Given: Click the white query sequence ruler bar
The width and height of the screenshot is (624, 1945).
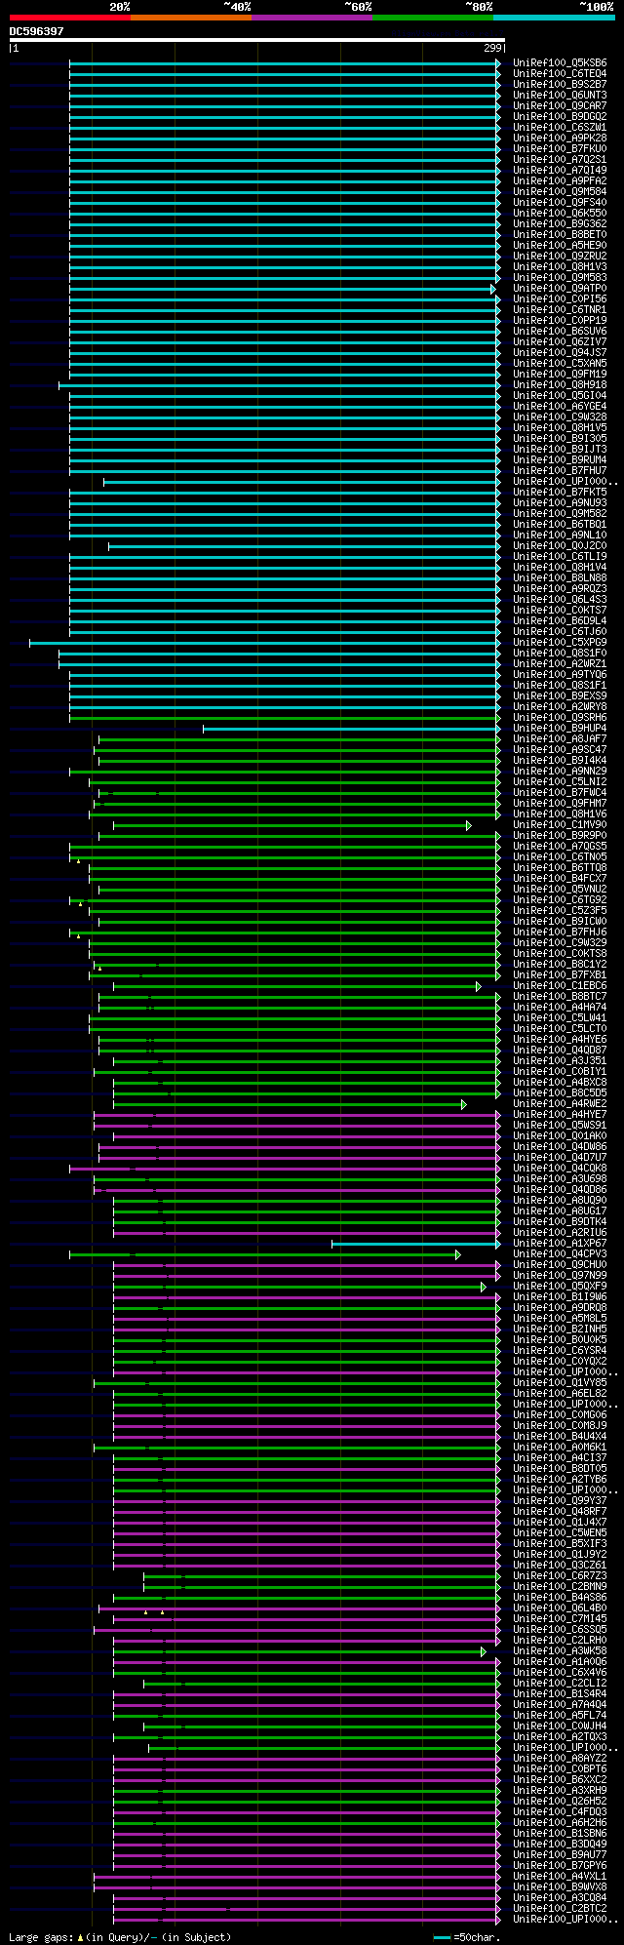Looking at the screenshot, I should coord(257,40).
